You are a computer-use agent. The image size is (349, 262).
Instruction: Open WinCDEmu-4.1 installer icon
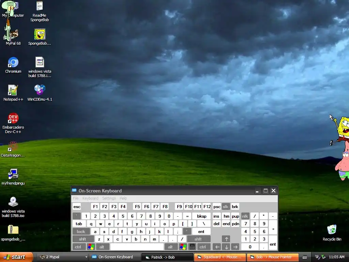40,93
